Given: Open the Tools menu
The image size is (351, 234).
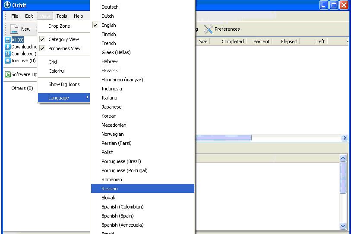Looking at the screenshot, I should [62, 16].
